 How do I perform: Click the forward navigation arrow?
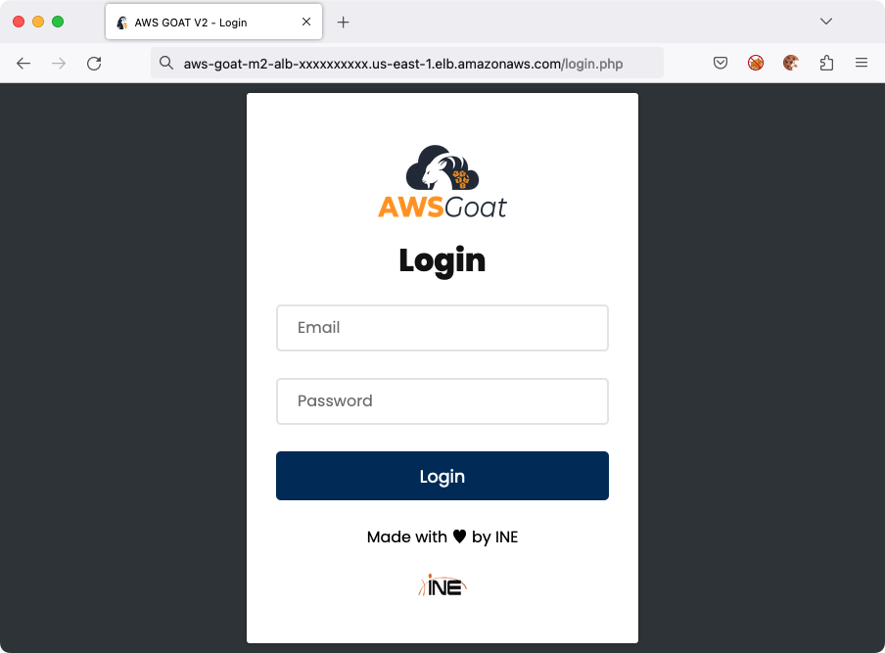click(59, 64)
